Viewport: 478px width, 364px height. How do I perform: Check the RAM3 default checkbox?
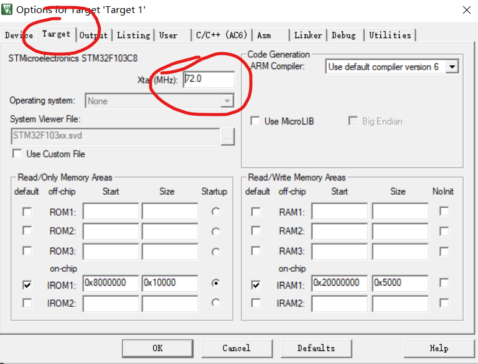[256, 251]
